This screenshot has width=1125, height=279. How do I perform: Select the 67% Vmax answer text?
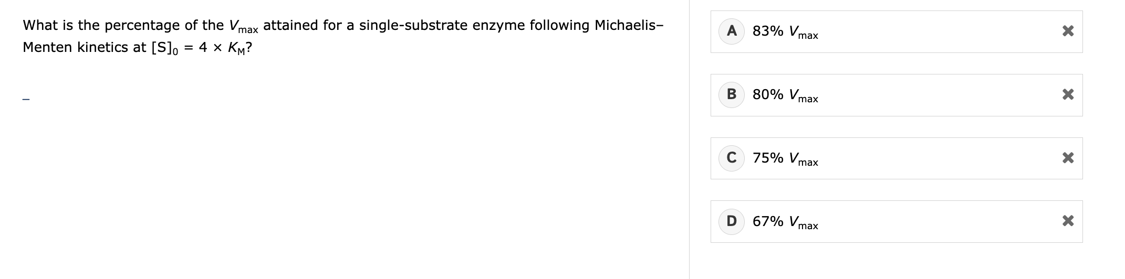[x=785, y=222]
